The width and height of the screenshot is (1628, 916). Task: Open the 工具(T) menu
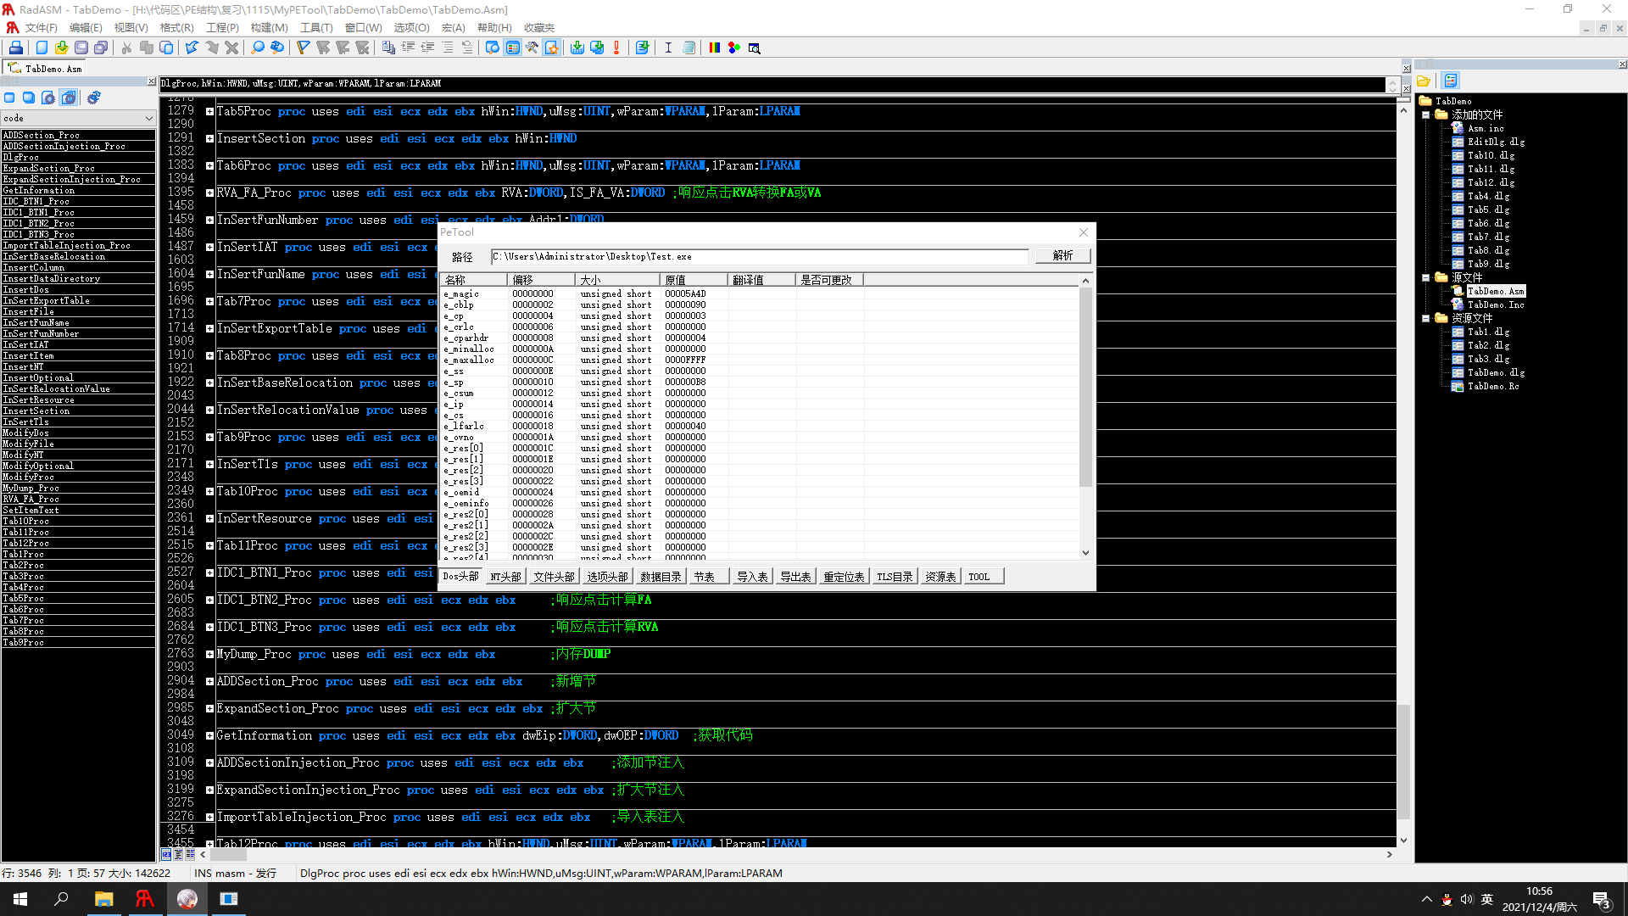click(315, 28)
